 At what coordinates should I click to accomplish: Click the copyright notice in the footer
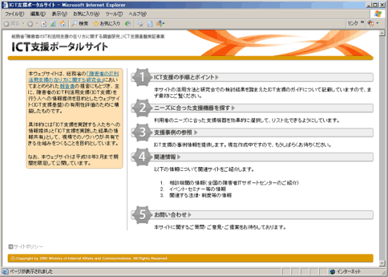89,258
